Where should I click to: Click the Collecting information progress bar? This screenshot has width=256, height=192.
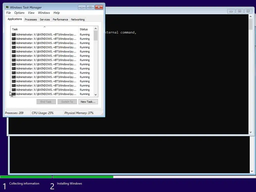[x=26, y=177]
